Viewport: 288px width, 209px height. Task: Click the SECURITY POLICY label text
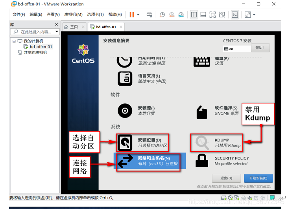[232, 158]
